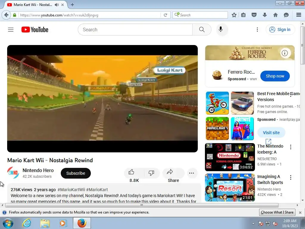This screenshot has width=305, height=229.
Task: Subscribe to Nintendo Hero channel
Action: click(x=76, y=173)
